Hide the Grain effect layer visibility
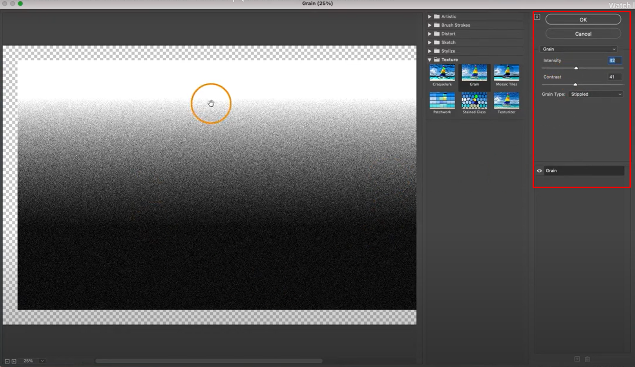The height and width of the screenshot is (367, 635). click(539, 171)
